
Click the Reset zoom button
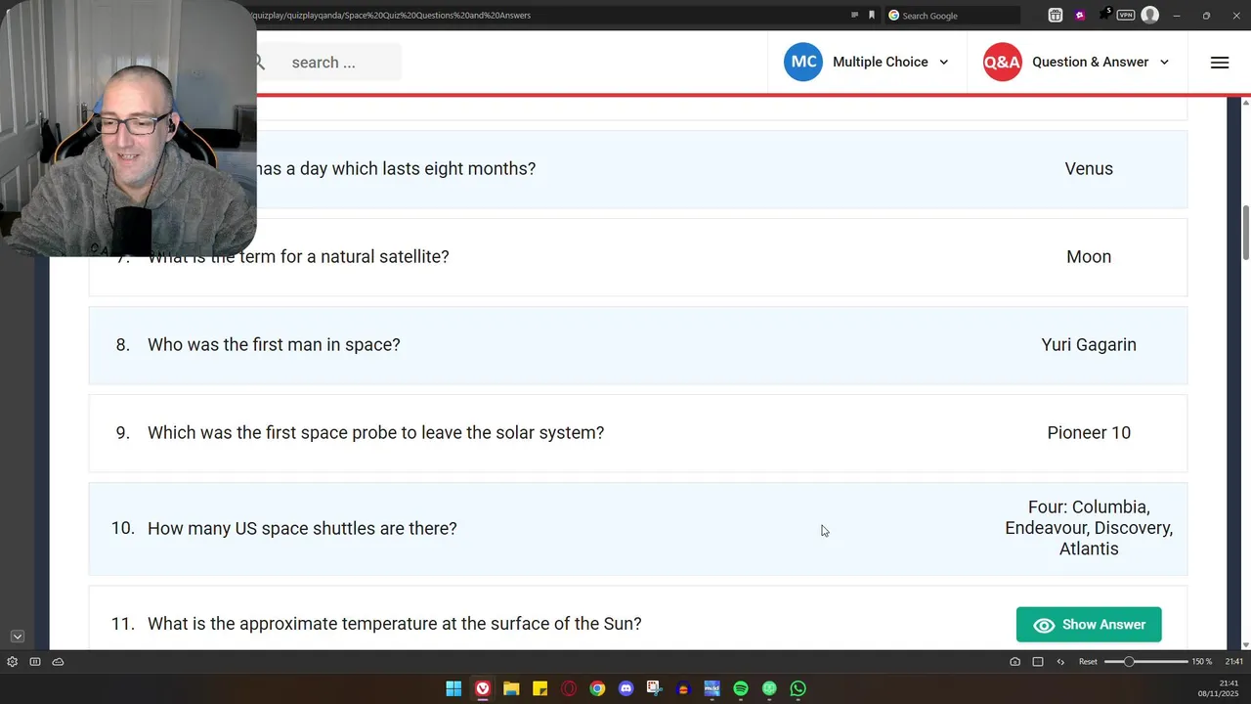coord(1088,662)
